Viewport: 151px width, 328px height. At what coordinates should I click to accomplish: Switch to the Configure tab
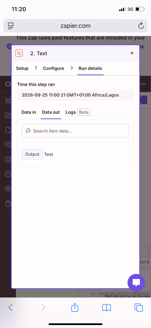54,68
